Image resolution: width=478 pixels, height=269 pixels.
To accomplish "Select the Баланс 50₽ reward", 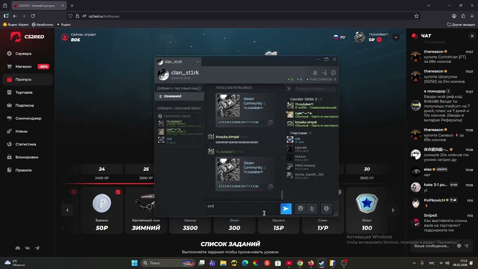I will 102,211.
